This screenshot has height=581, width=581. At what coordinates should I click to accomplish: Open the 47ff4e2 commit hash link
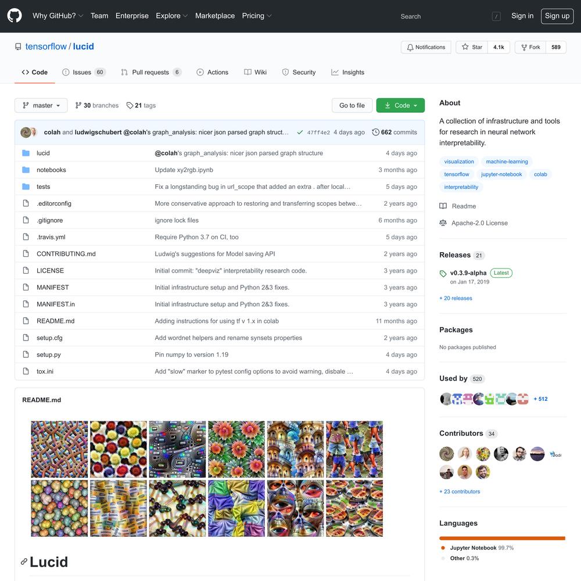tap(318, 132)
